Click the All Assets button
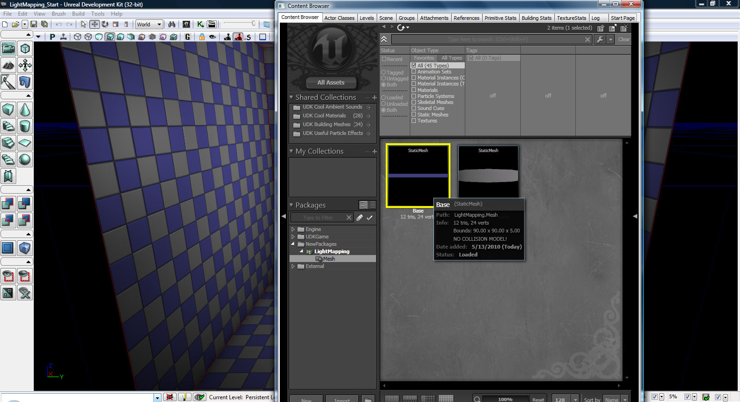Image resolution: width=740 pixels, height=402 pixels. 331,83
